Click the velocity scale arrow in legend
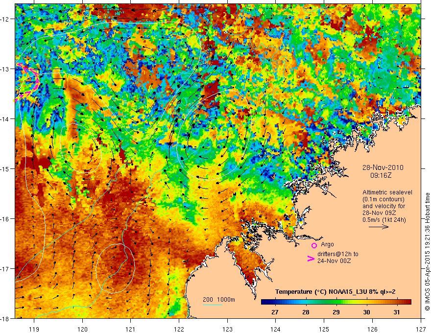The height and width of the screenshot is (333, 431). tap(379, 227)
